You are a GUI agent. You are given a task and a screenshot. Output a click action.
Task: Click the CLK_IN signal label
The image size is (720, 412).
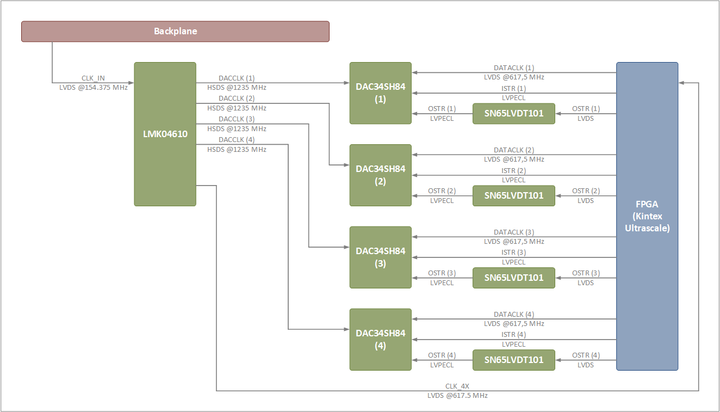[x=93, y=78]
